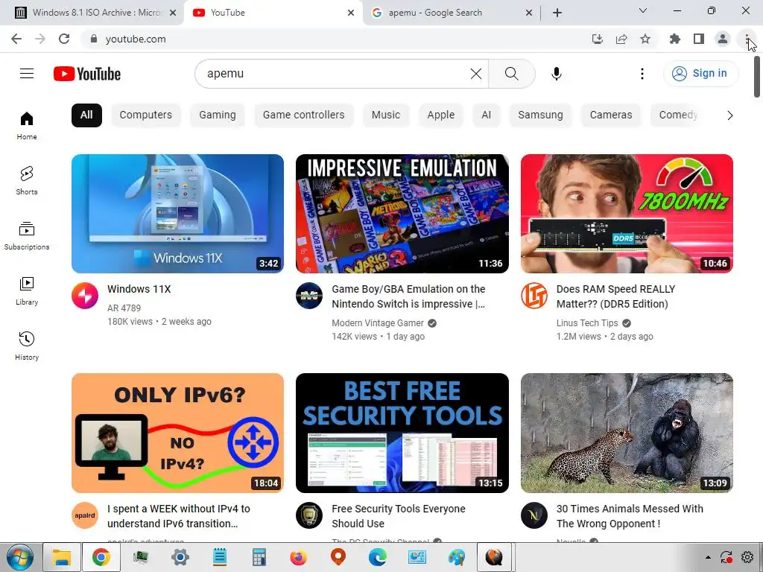Image resolution: width=763 pixels, height=572 pixels.
Task: Start voice search with microphone icon
Action: (x=556, y=74)
